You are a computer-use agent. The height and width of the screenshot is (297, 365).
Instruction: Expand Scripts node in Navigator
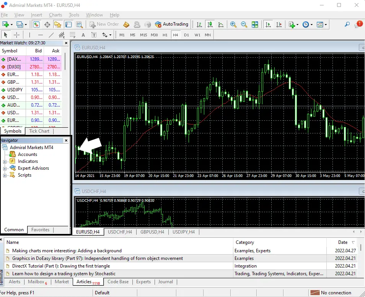(5, 175)
